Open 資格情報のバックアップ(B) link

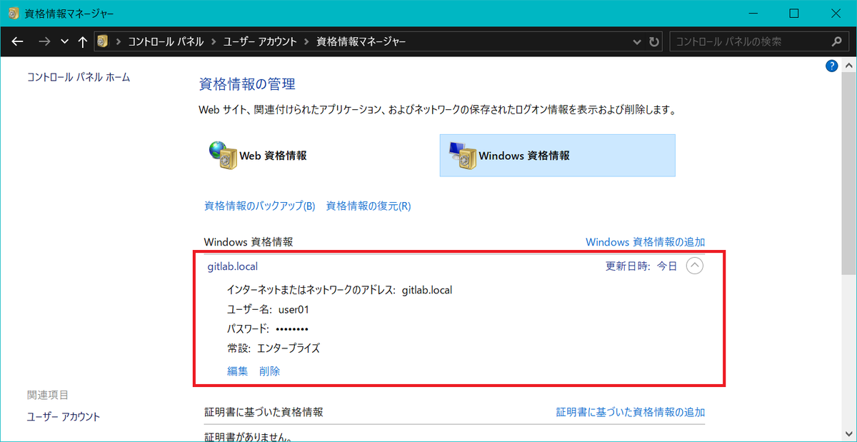260,206
